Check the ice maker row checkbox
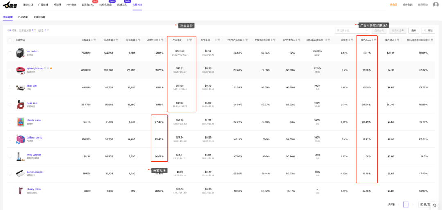 click(10, 53)
